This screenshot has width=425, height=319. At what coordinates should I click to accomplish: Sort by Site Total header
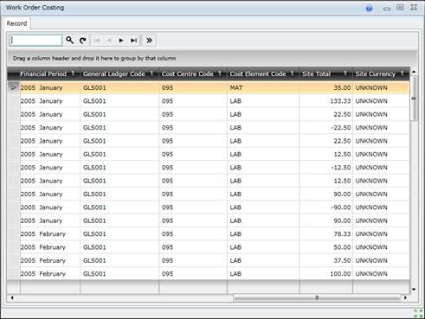coord(316,73)
